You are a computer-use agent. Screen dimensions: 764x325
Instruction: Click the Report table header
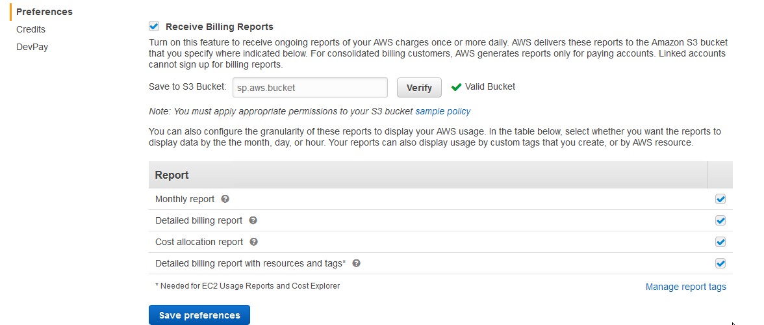click(172, 175)
